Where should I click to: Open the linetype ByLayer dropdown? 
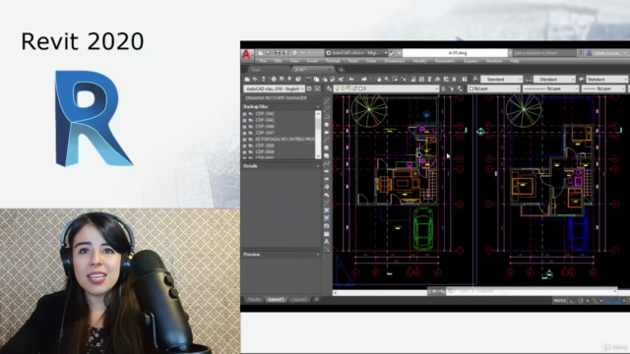pyautogui.click(x=550, y=88)
